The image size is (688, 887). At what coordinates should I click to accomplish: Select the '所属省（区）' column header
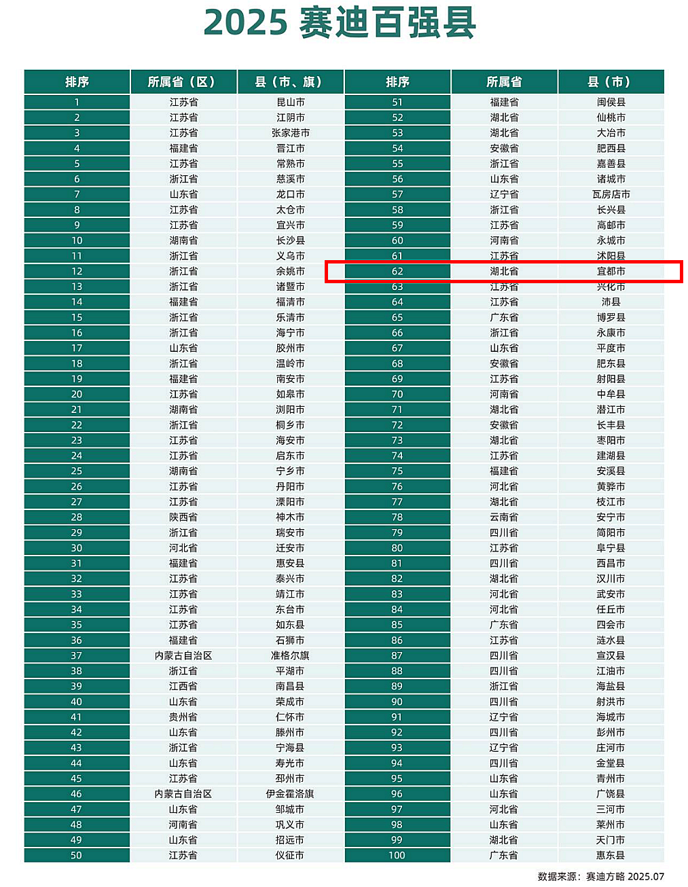[183, 82]
